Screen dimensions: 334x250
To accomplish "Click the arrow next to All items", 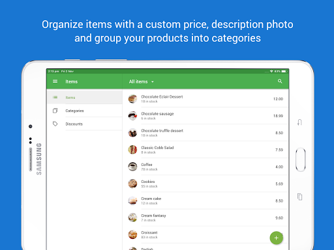I will [x=153, y=82].
